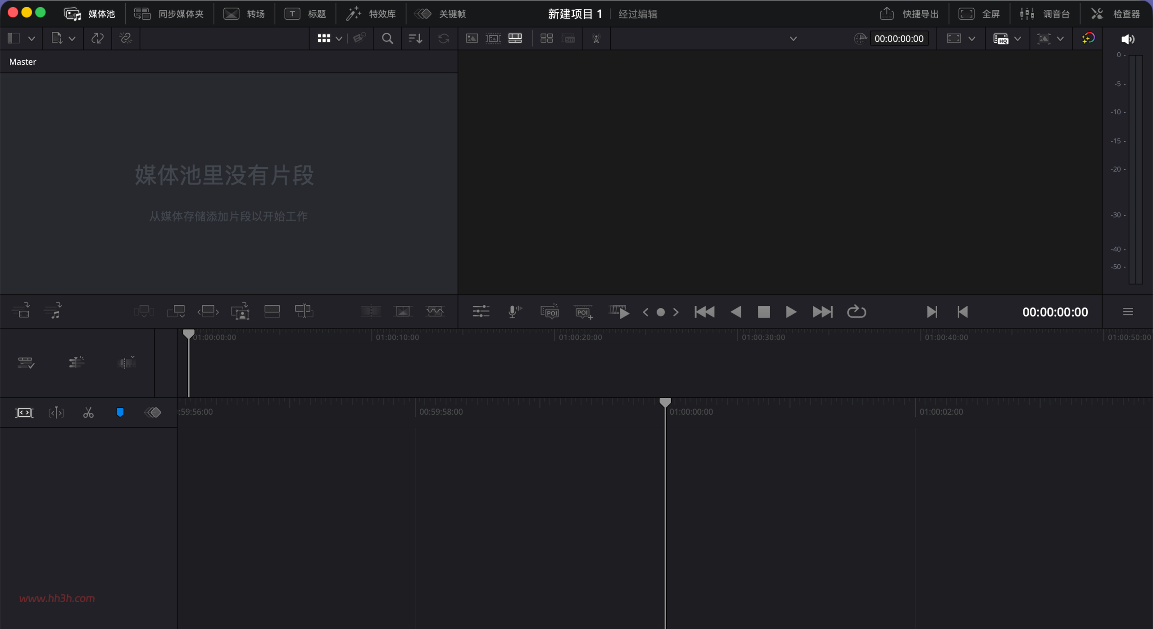Image resolution: width=1153 pixels, height=629 pixels.
Task: Click the append to timeline edit icon
Action: click(x=176, y=311)
